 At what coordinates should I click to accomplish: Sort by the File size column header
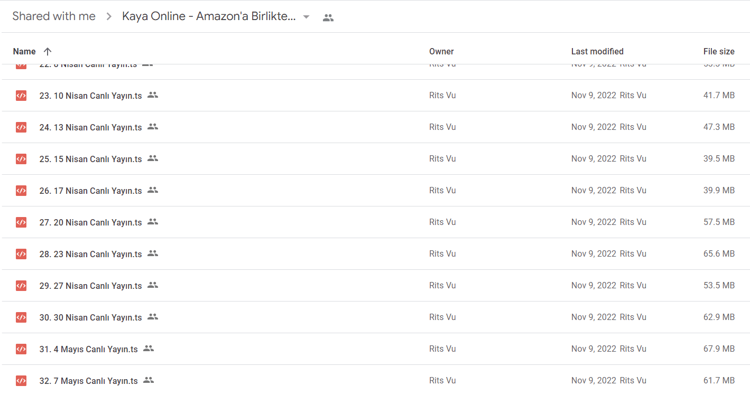click(719, 51)
